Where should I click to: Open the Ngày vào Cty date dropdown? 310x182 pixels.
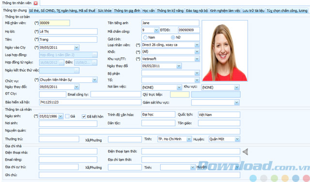(x=77, y=47)
